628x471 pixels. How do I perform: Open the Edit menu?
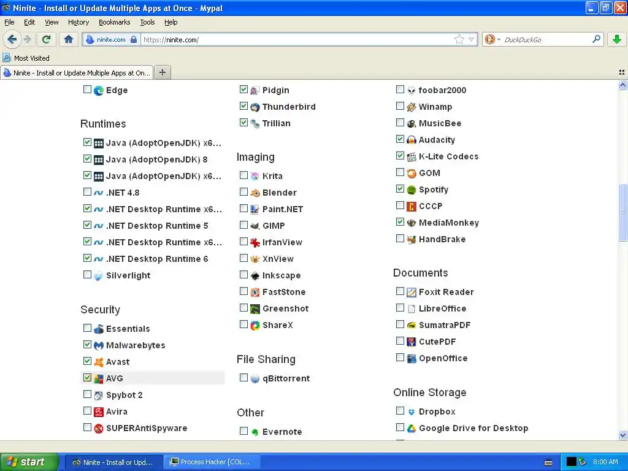[x=29, y=22]
